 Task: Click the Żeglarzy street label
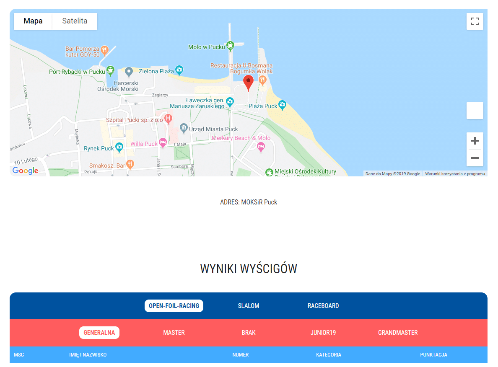(x=160, y=95)
